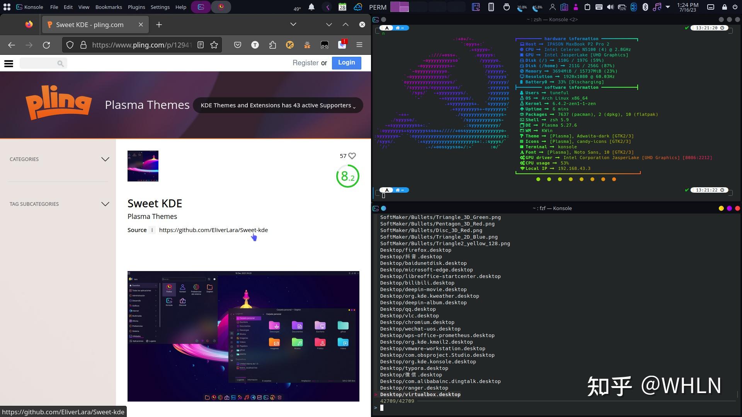
Task: Open KDE Connect phone icon
Action: (x=491, y=7)
